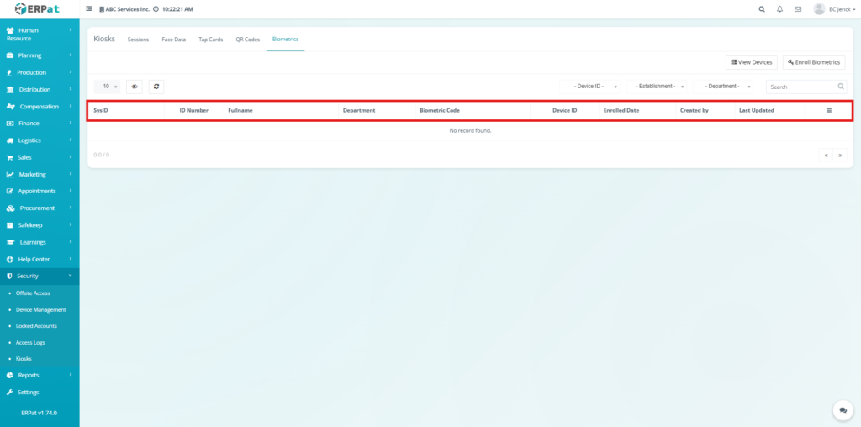Switch to the Face Data tab
Screen dimensions: 861x427
click(x=173, y=40)
